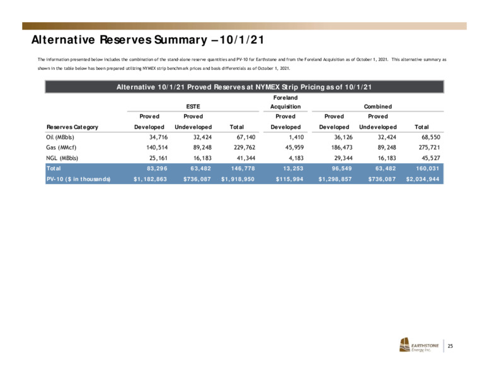
Task: Select the 'Oil (MBbls)' row label
Action: point(60,137)
